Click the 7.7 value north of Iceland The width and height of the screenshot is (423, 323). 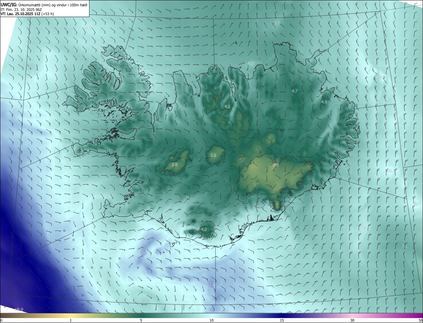(x=277, y=23)
